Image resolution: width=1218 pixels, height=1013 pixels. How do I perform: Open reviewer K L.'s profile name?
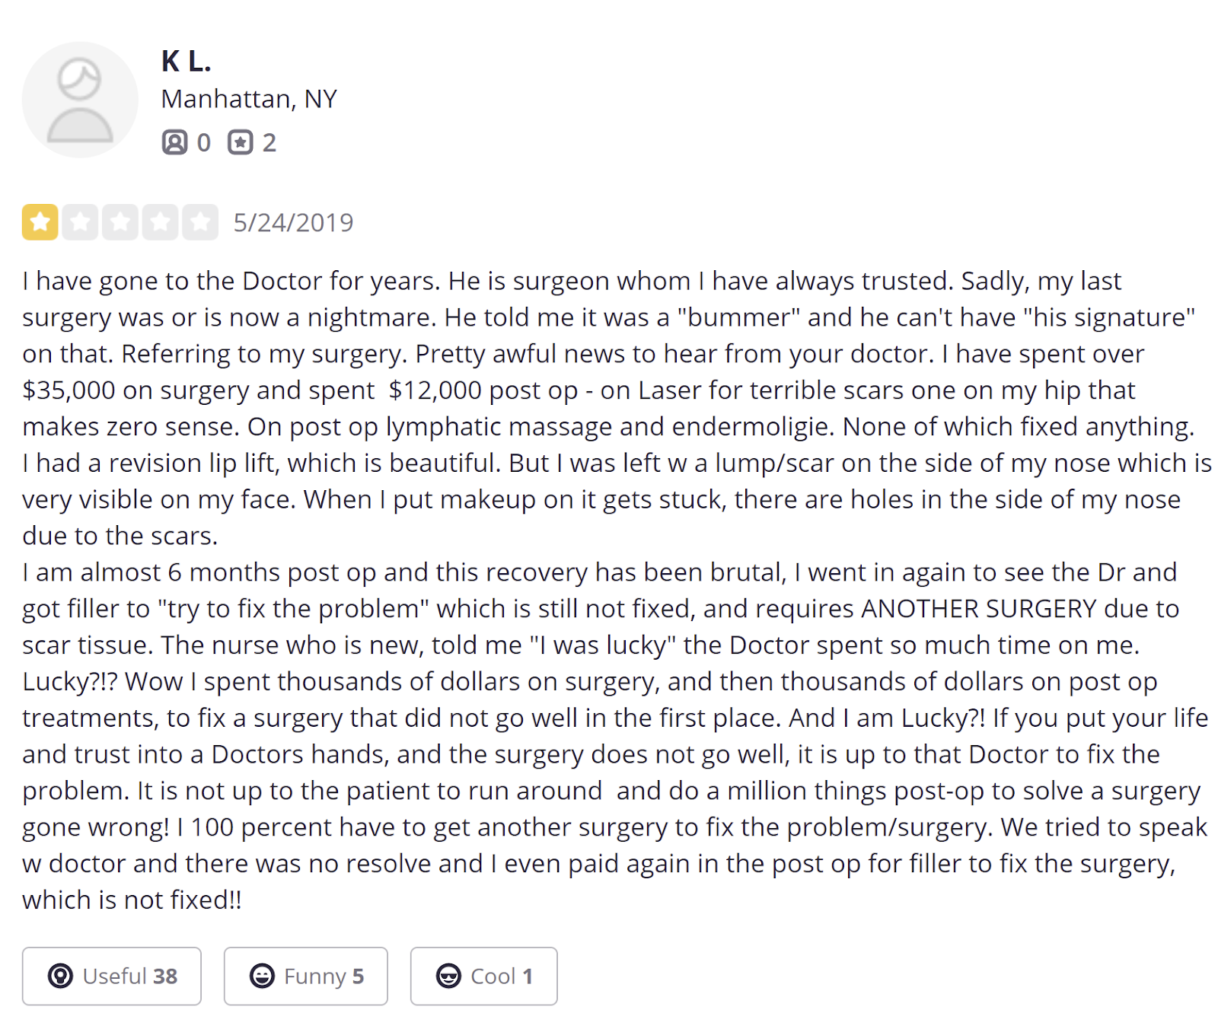pyautogui.click(x=186, y=61)
